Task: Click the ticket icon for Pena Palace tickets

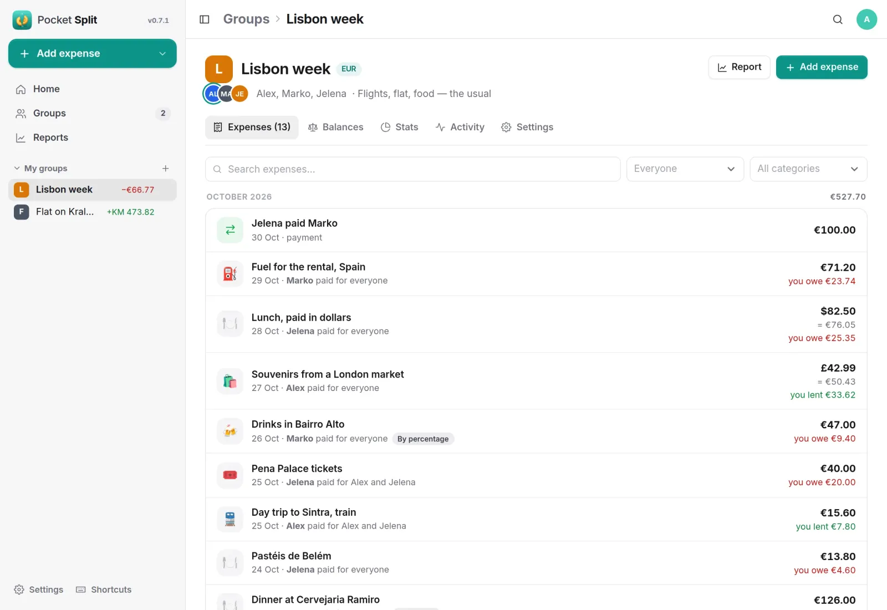Action: [230, 475]
